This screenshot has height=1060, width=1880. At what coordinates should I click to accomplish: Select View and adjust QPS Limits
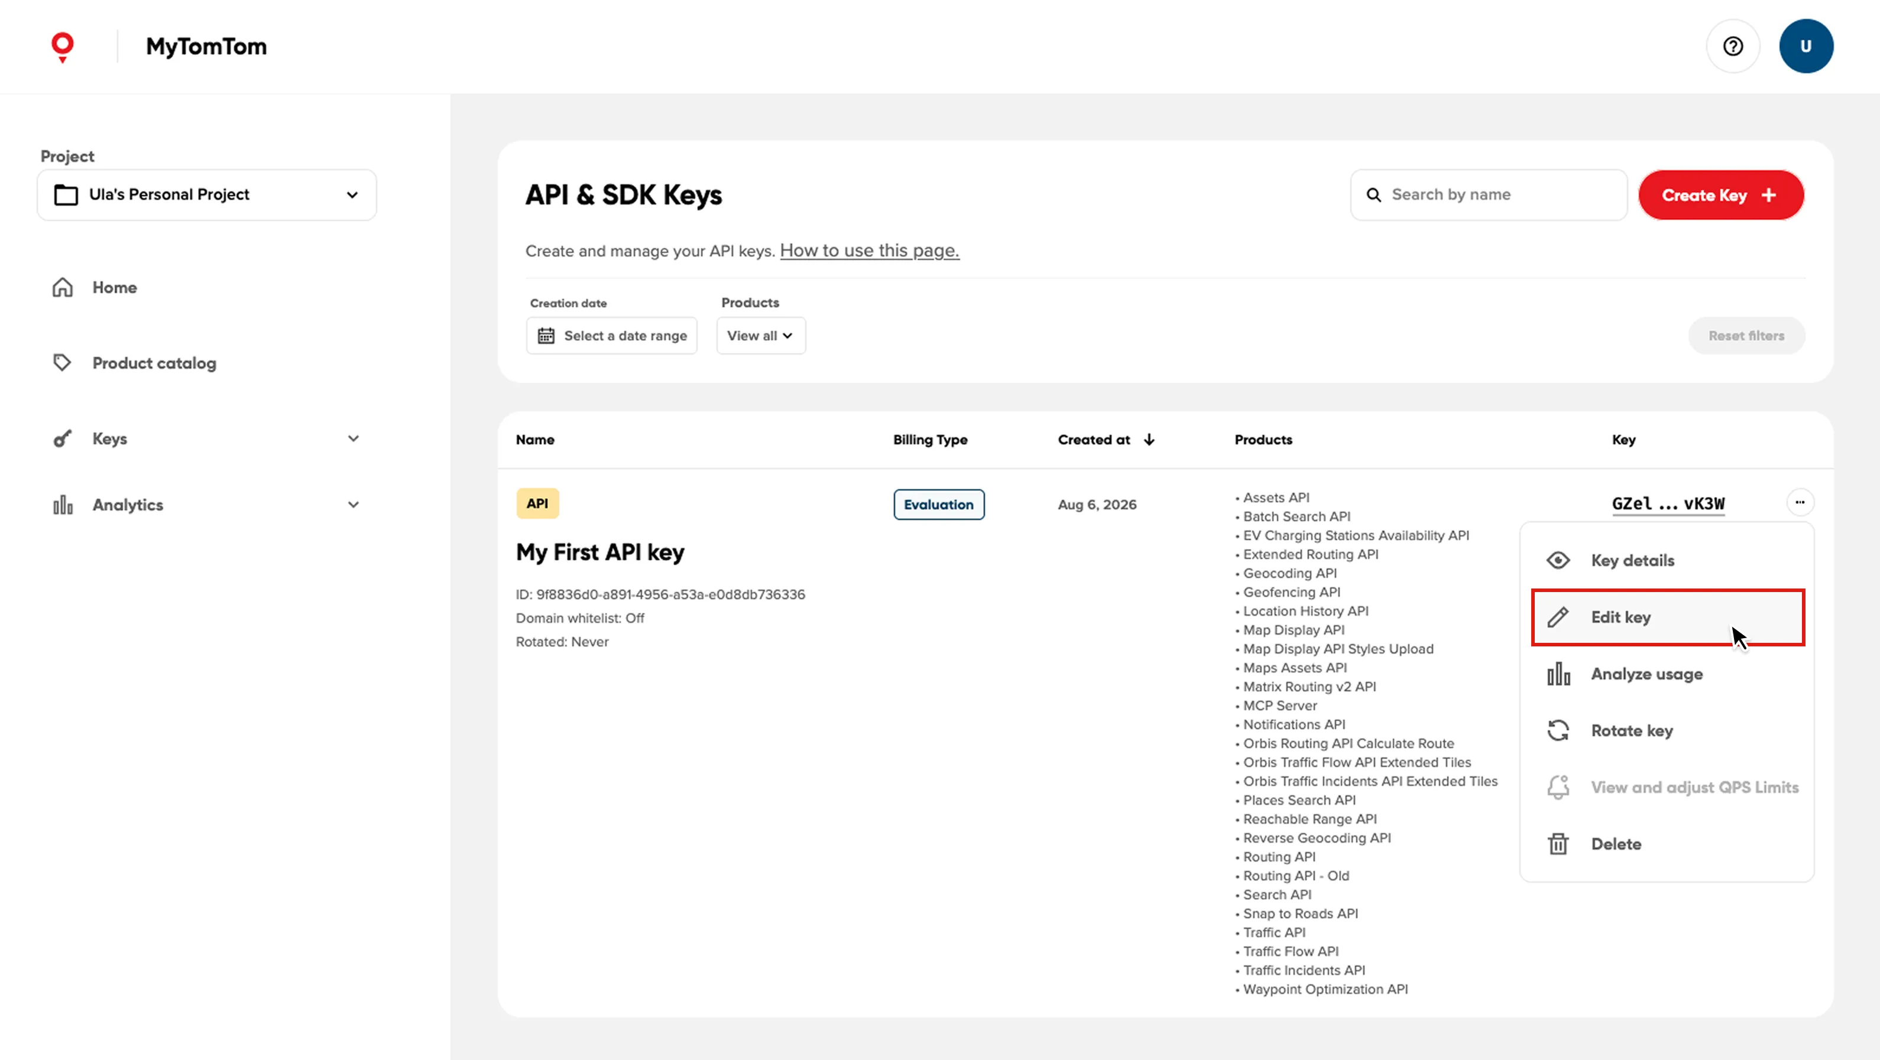coord(1667,787)
